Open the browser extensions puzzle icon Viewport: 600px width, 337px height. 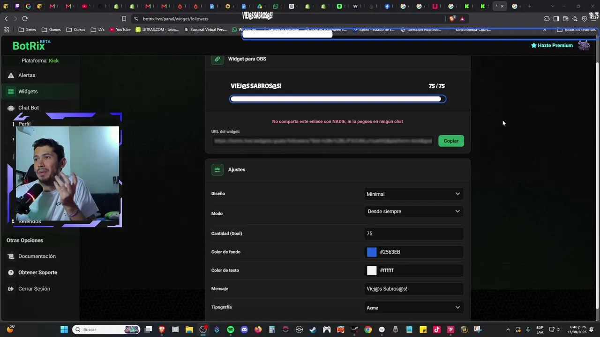click(x=547, y=19)
